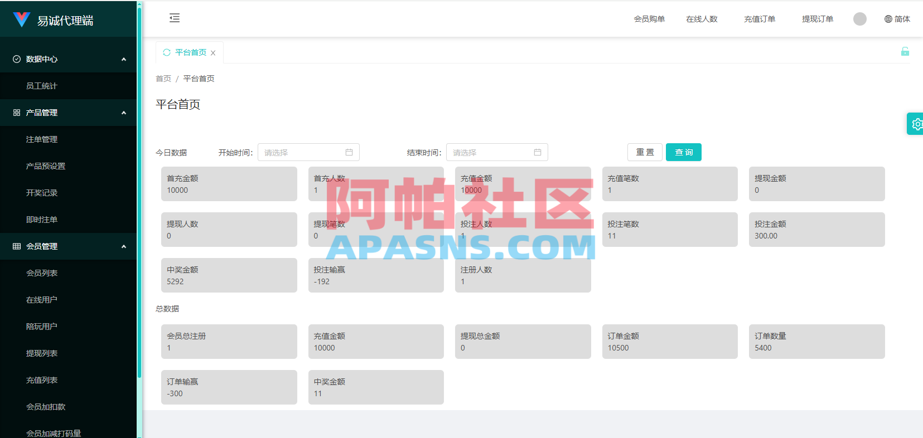Click the 产品管理 grid icon

point(17,113)
